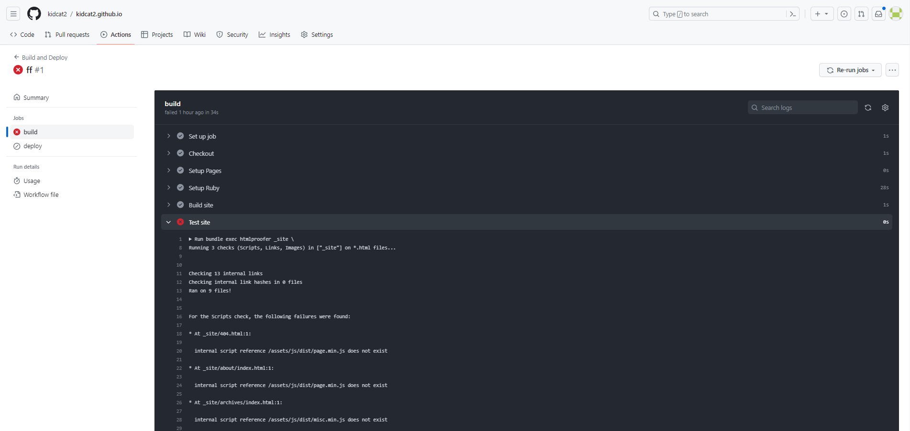Open the kidcat2.github.io repository link
910x431 pixels.
coord(99,14)
